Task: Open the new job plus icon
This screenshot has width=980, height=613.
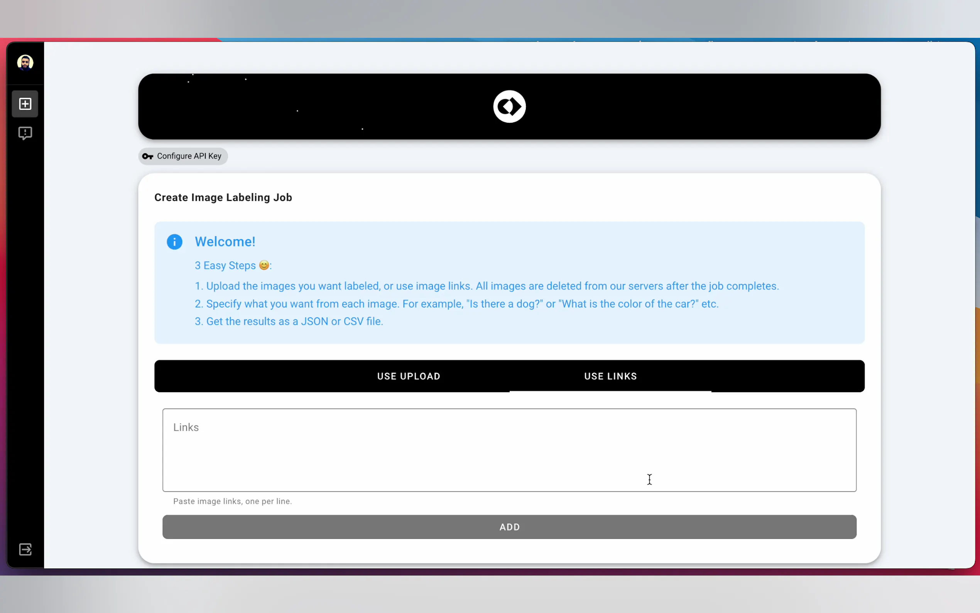Action: pyautogui.click(x=25, y=104)
